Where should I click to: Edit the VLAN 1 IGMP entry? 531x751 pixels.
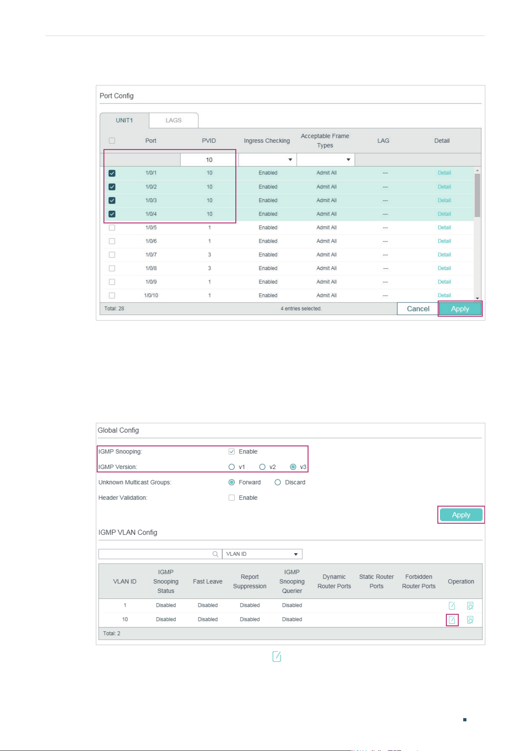452,606
